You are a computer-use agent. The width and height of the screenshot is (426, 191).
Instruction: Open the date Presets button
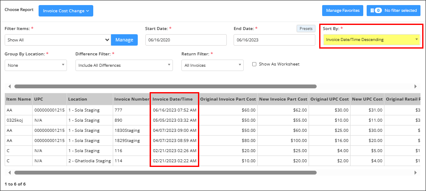tap(306, 28)
